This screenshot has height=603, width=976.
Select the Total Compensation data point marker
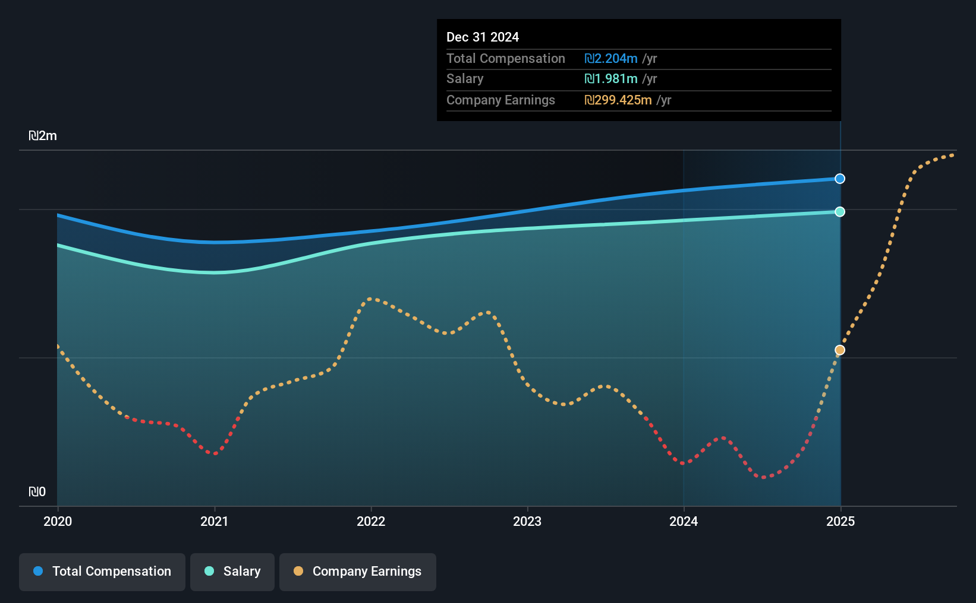[840, 179]
